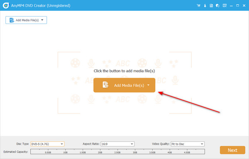Click the Estimated Capacity bar at 4GB mark
249x159 pixels.
point(170,151)
